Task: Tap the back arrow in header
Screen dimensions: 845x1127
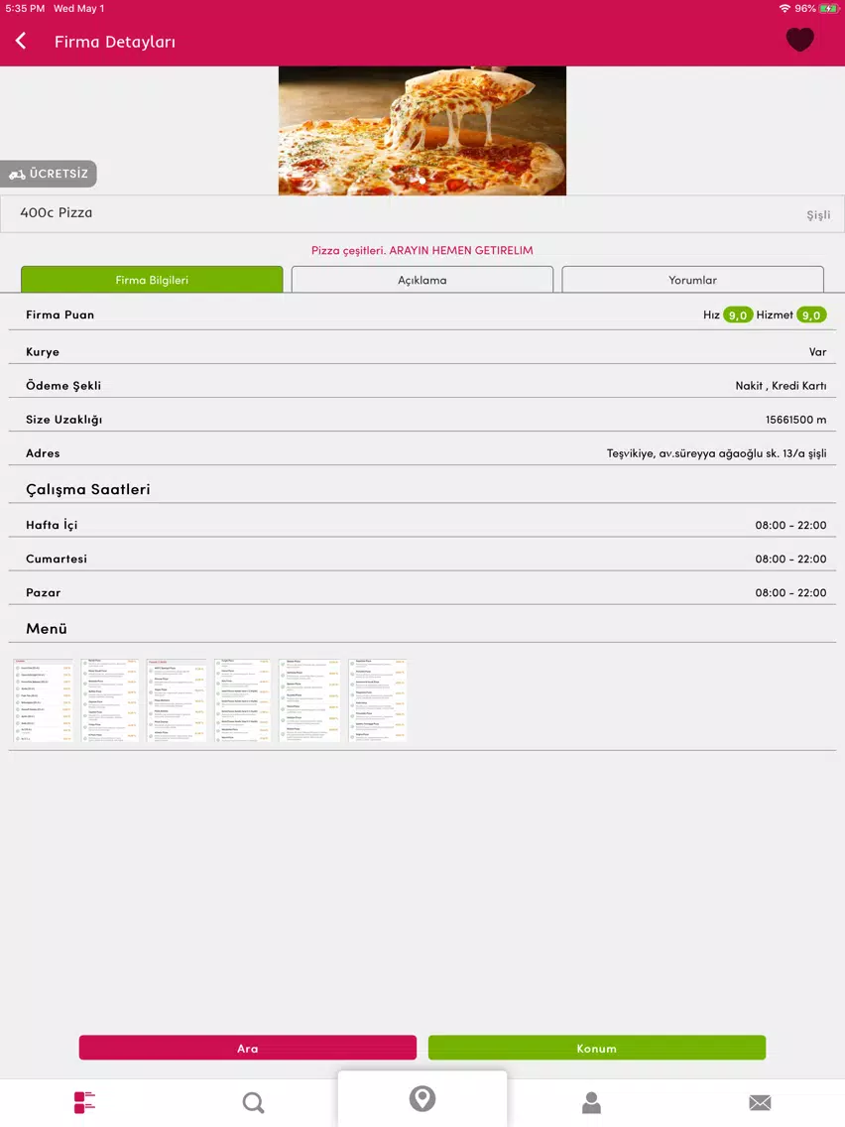Action: pyautogui.click(x=21, y=41)
